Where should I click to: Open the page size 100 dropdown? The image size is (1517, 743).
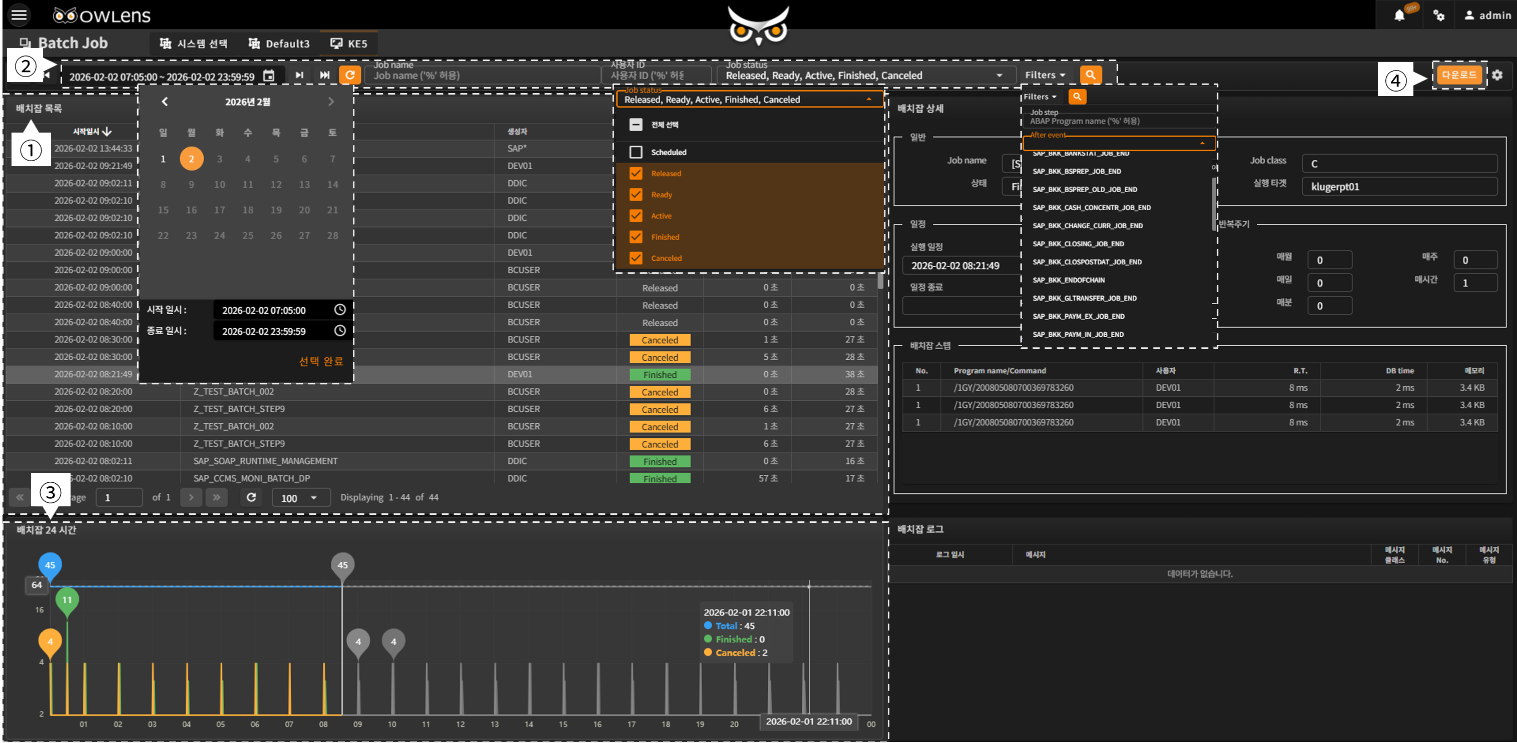pos(301,498)
